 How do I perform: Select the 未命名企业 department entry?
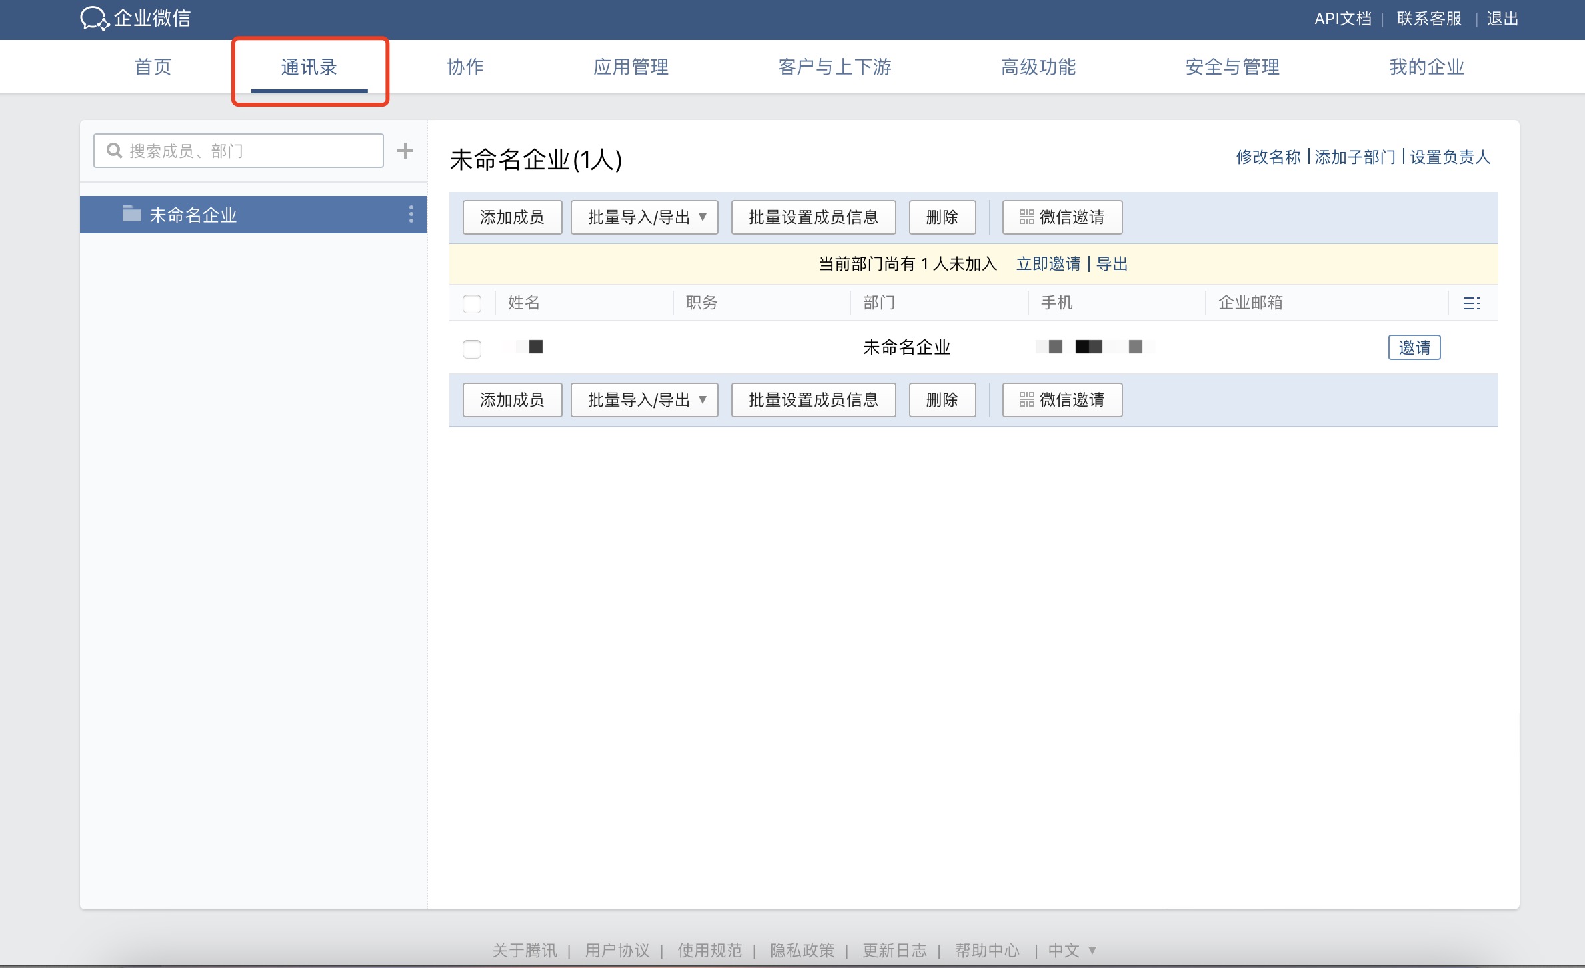[x=193, y=214]
